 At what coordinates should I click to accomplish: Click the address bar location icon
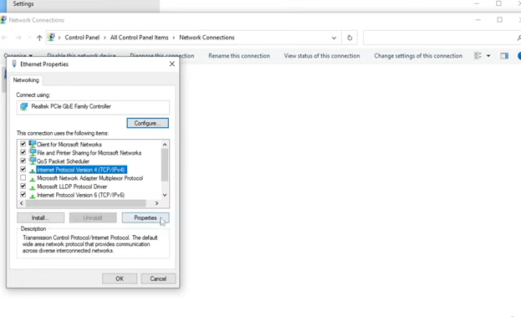point(51,37)
